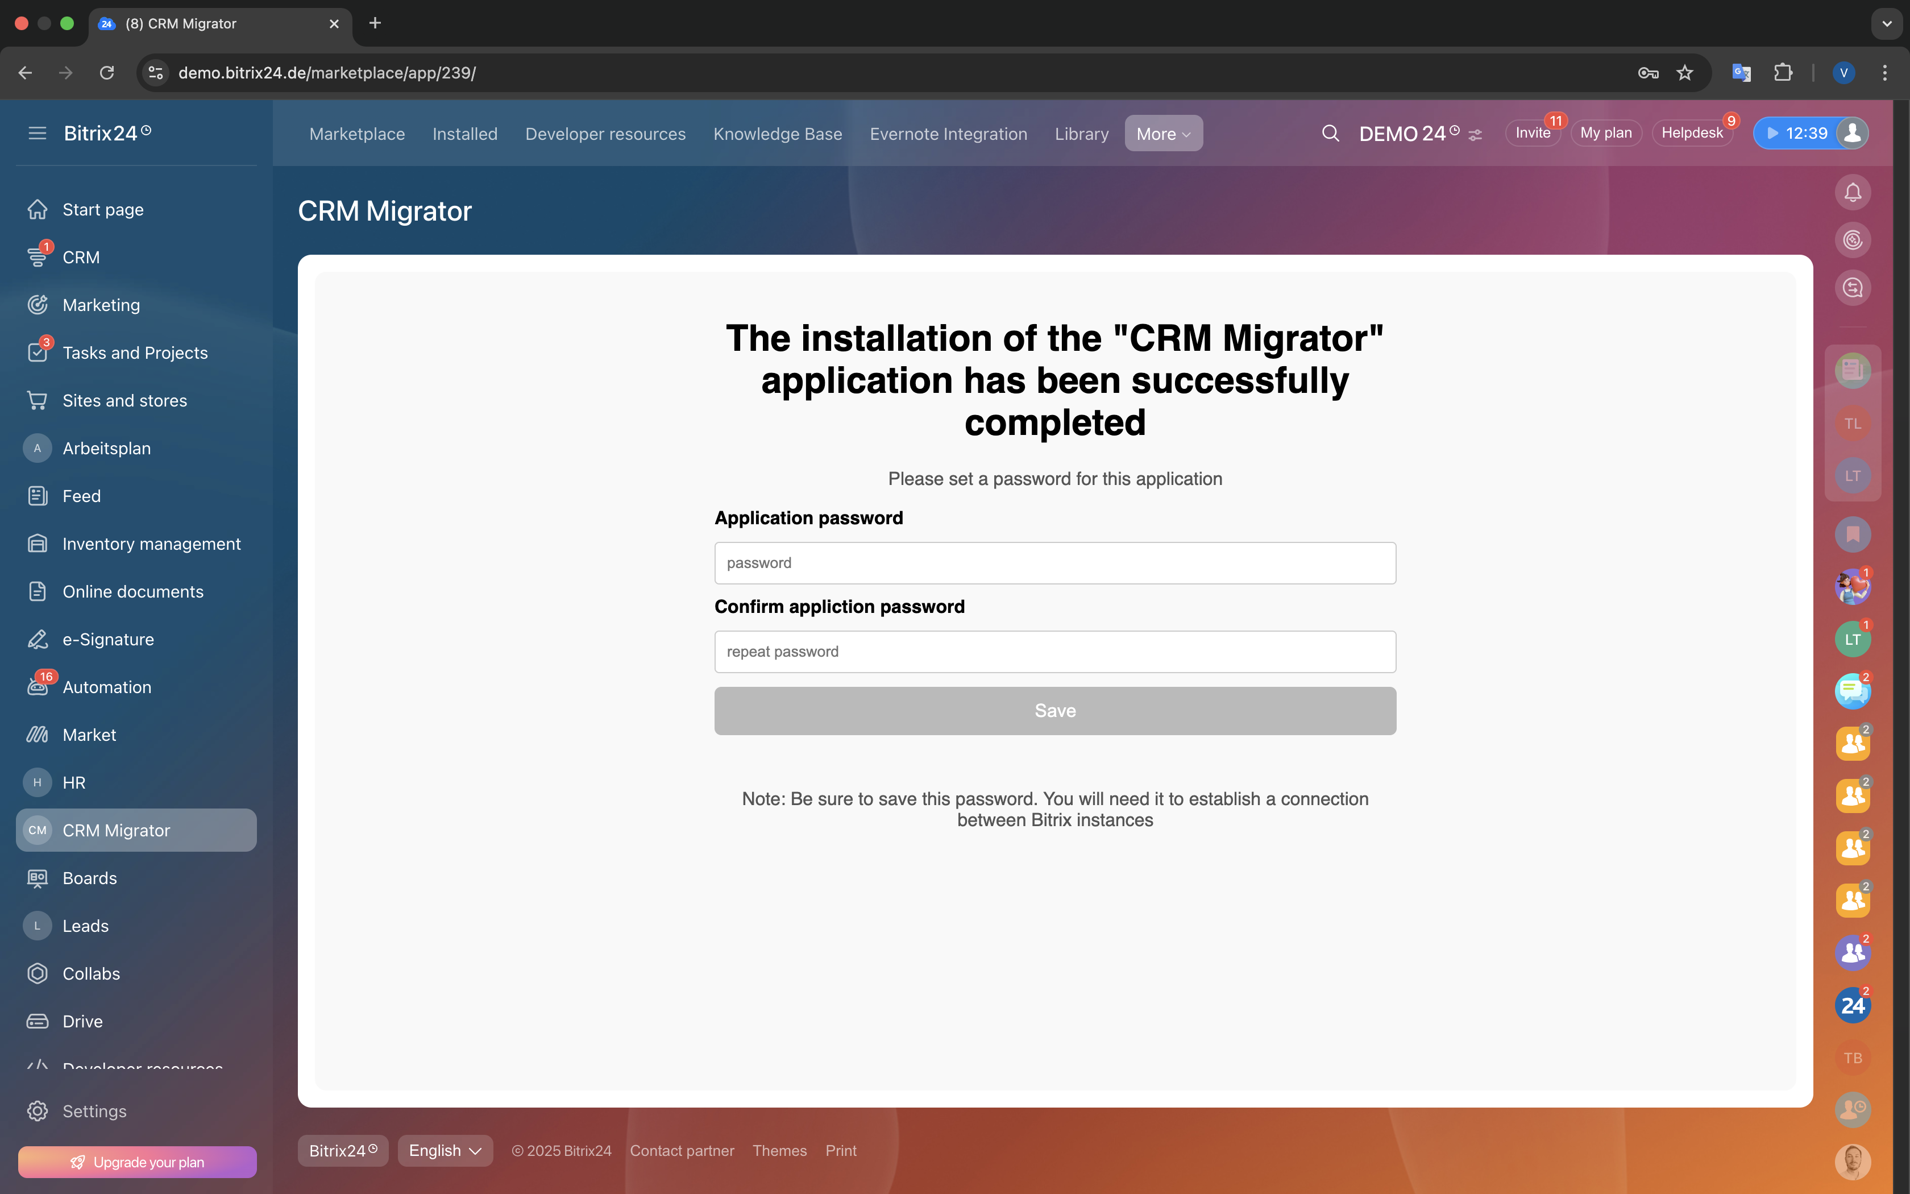1910x1194 pixels.
Task: Bookmark this page with star icon
Action: [x=1684, y=73]
